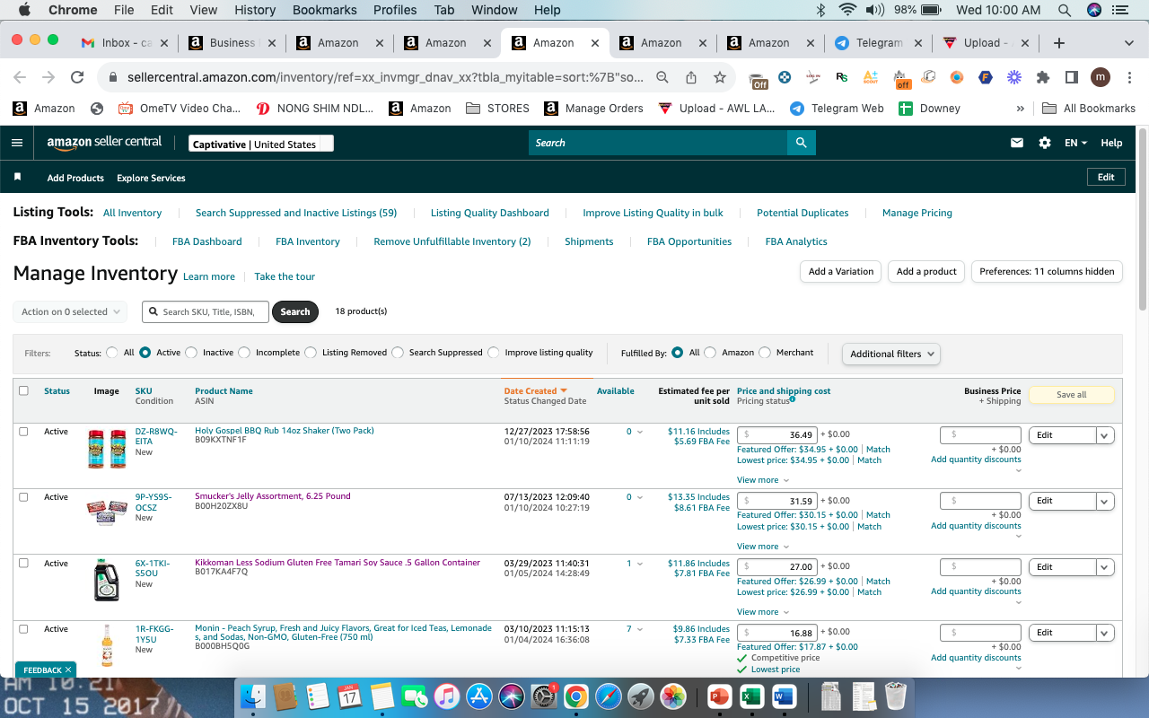Click the search magnifier button in Seller Central
The image size is (1149, 718).
tap(802, 143)
